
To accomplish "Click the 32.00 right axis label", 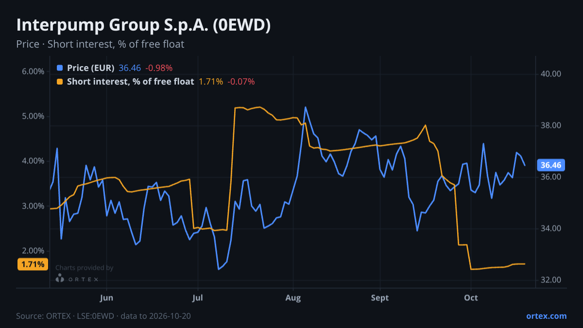I will 551,280.
